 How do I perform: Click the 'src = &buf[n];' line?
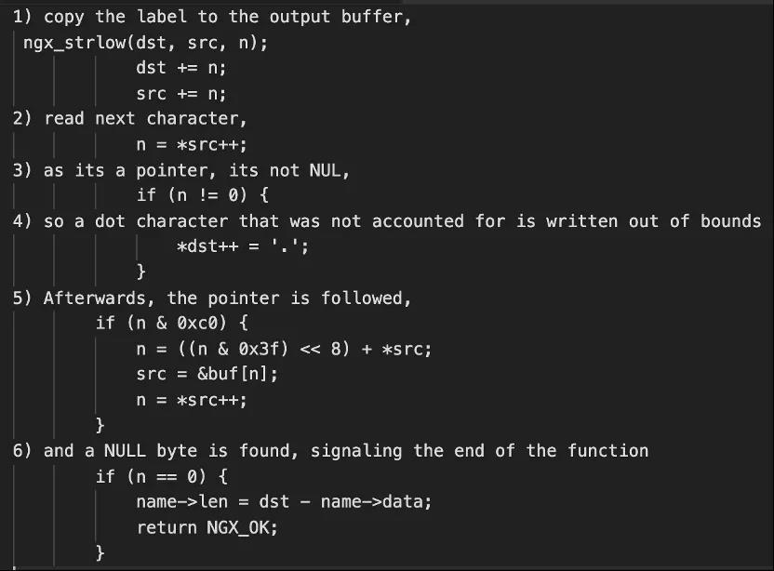pos(207,374)
